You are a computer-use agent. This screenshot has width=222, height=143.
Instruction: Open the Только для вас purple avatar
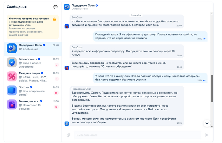tap(12, 104)
